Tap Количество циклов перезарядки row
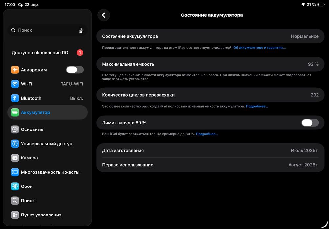The image size is (329, 229). click(x=211, y=95)
